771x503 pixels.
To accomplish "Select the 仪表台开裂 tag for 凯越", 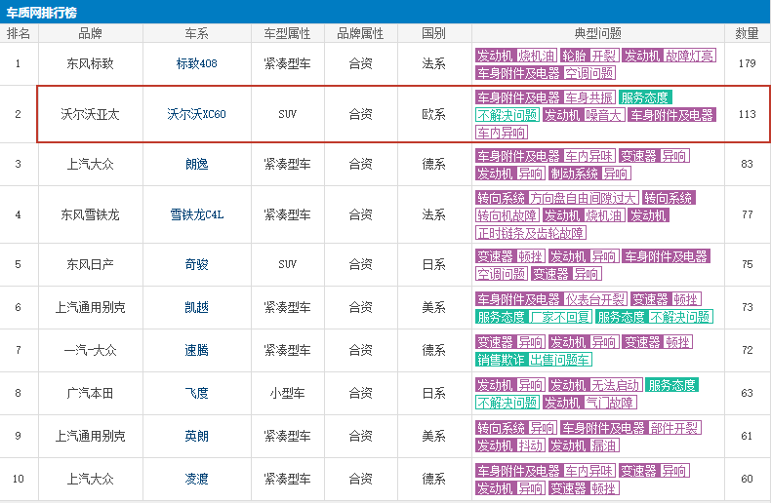I will (595, 299).
